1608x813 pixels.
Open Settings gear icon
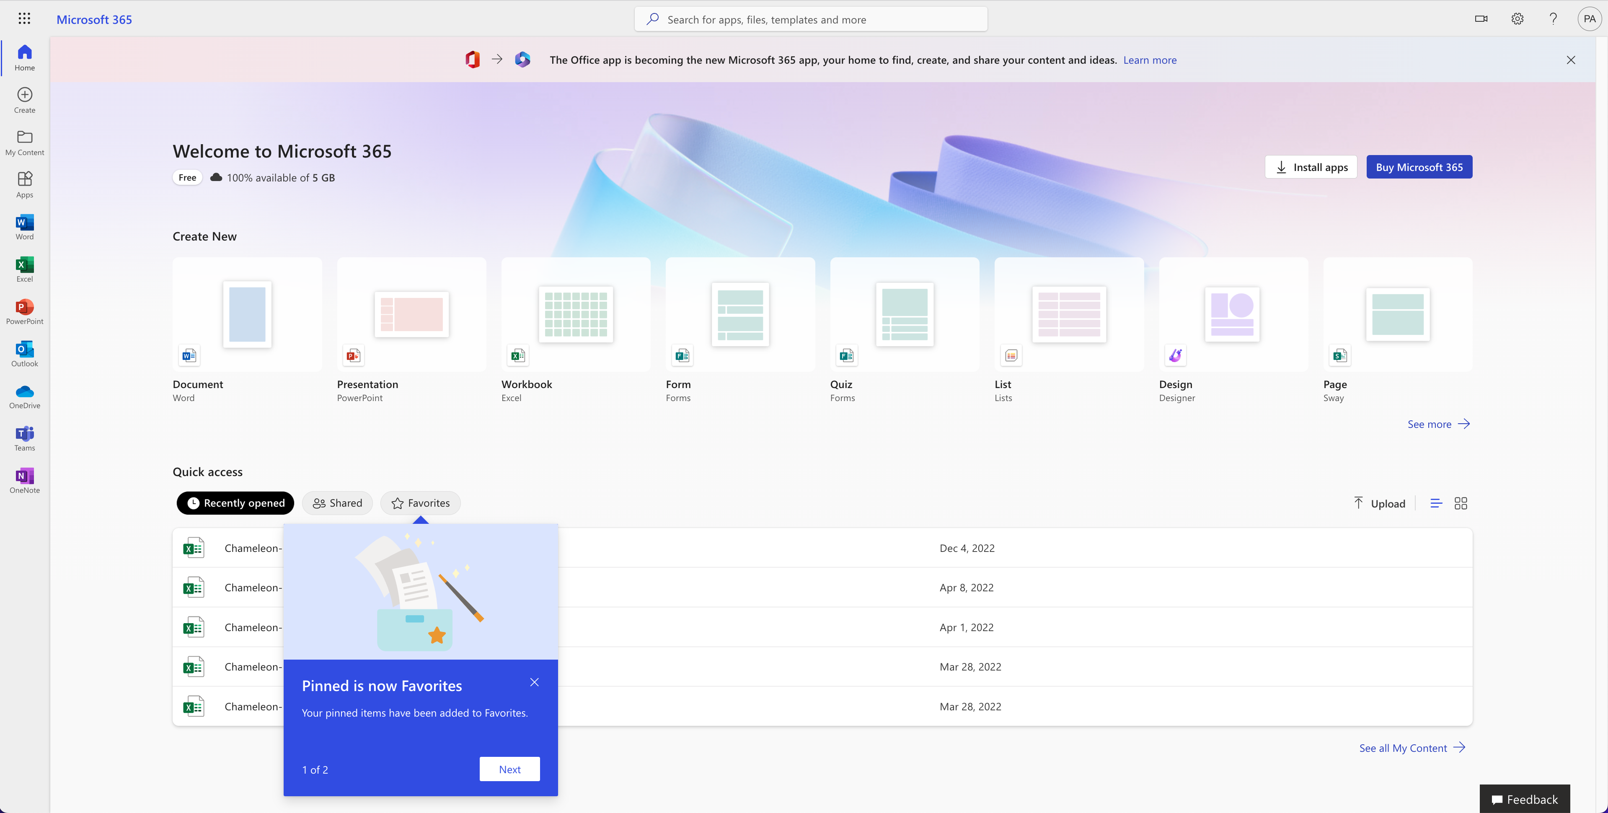tap(1517, 19)
